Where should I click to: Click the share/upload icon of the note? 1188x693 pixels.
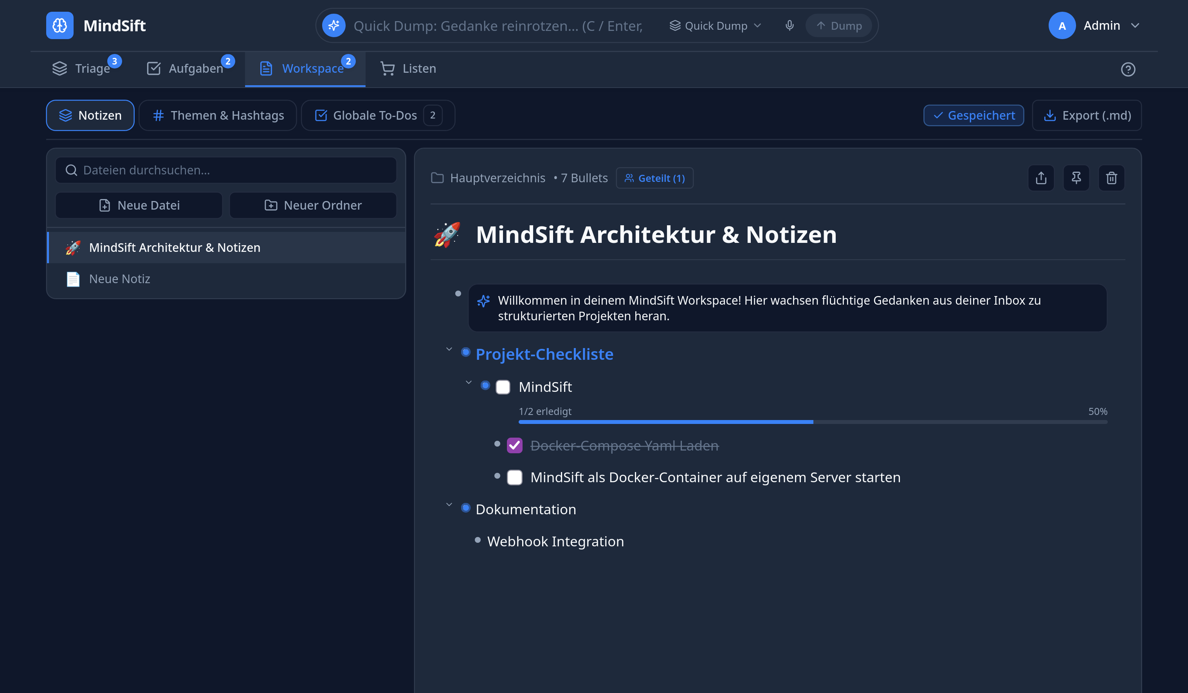(1041, 178)
